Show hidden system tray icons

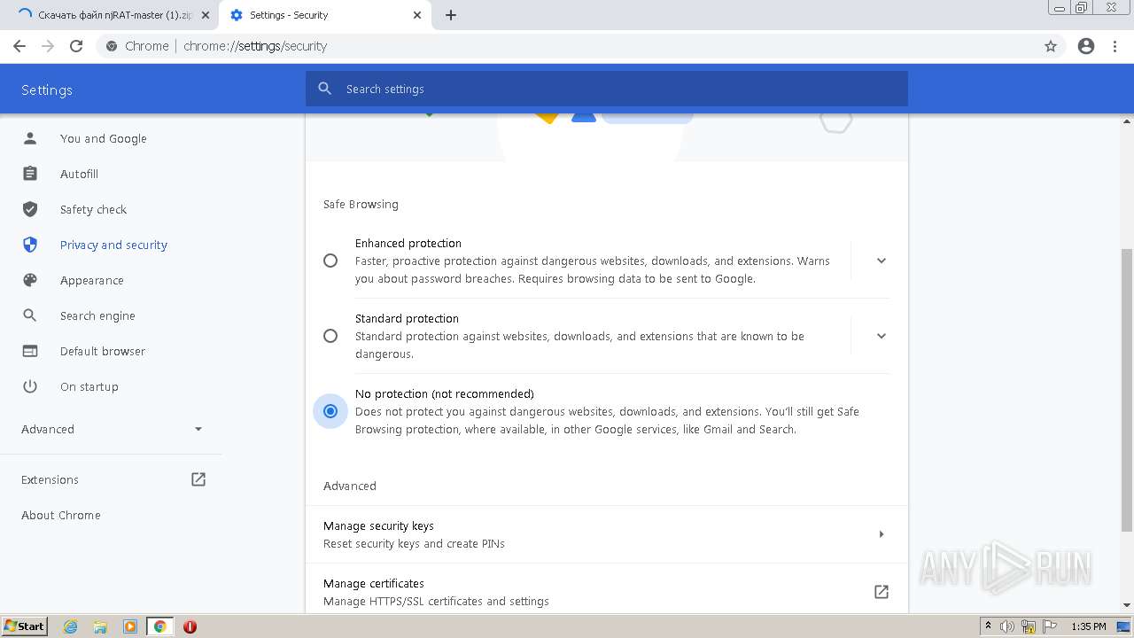click(x=988, y=626)
